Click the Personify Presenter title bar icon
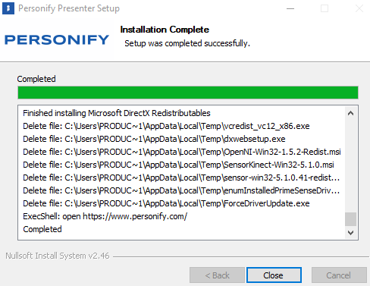 [x=8, y=8]
